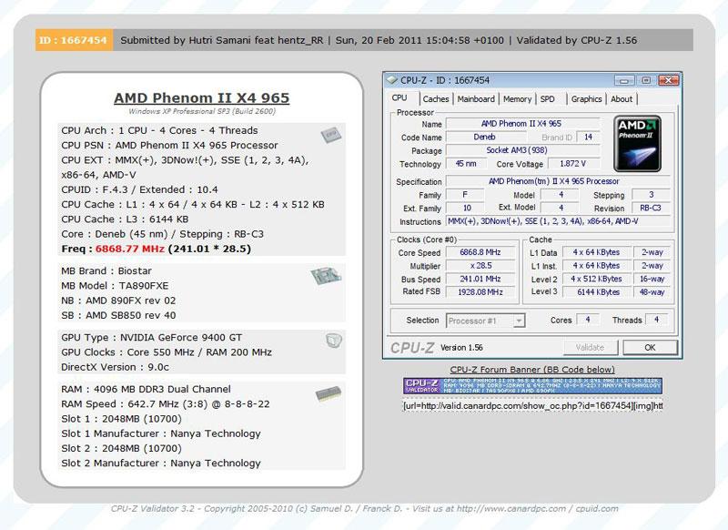Viewport: 728px width, 530px height.
Task: Click the CPU-Z Forum Banner link
Action: click(x=532, y=370)
